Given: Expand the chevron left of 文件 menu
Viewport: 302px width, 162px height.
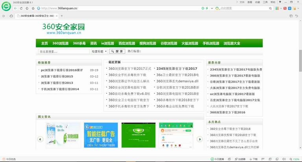Looking at the screenshot, I should tap(237, 2).
